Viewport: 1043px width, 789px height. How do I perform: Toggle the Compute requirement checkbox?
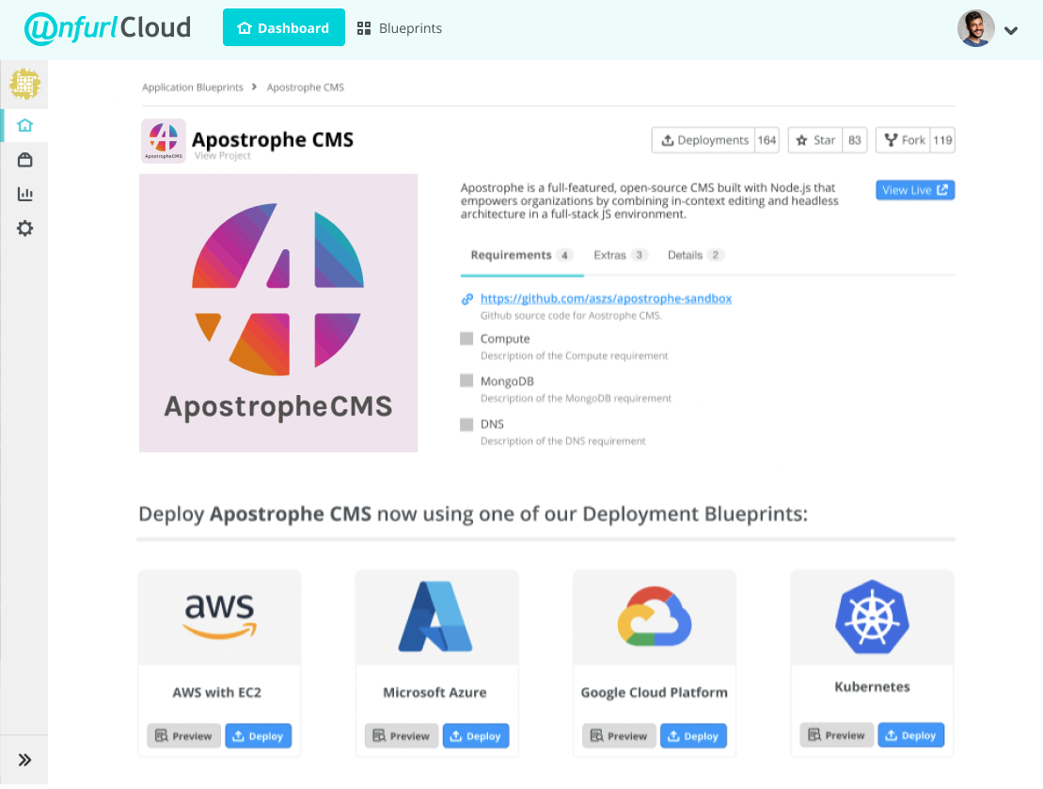(467, 339)
